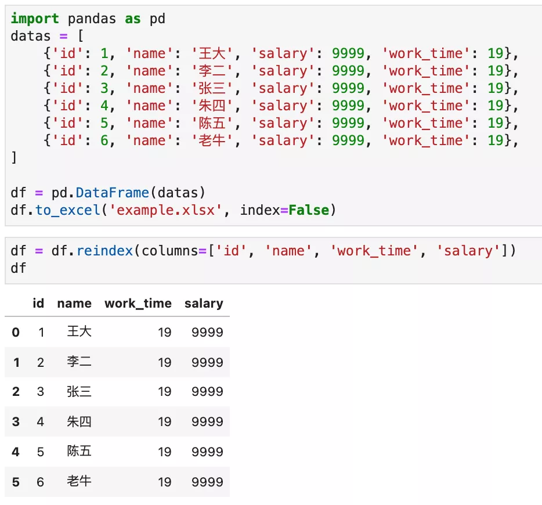Click the name '朱四' in code list

[x=212, y=106]
